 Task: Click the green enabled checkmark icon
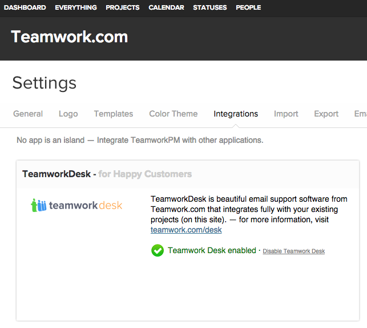pyautogui.click(x=158, y=250)
